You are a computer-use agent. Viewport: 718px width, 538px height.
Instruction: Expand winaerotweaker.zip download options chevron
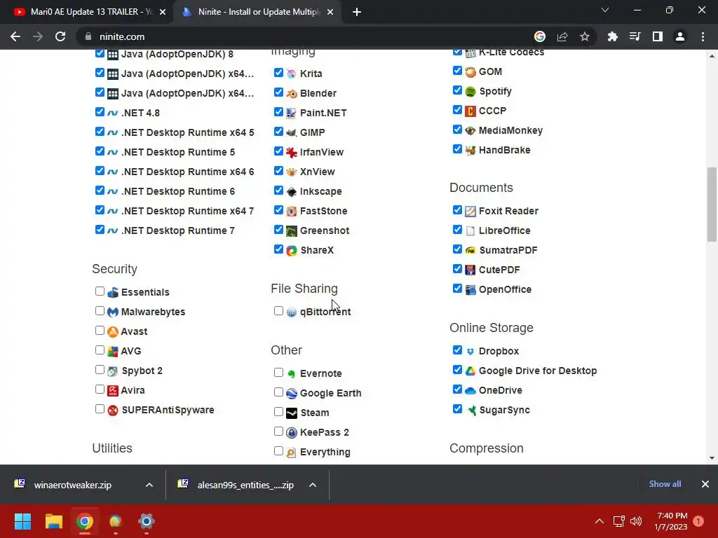pyautogui.click(x=149, y=485)
